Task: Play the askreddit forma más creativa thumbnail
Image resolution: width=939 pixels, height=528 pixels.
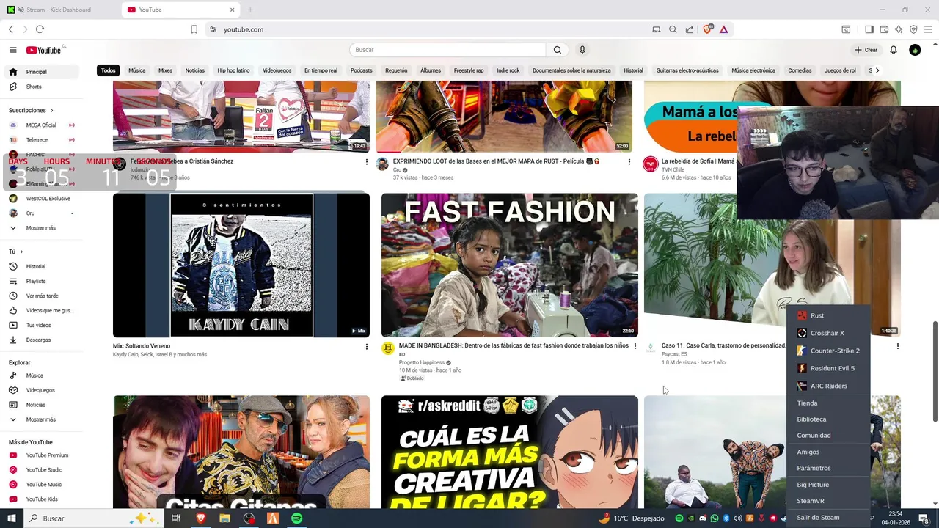Action: point(510,452)
